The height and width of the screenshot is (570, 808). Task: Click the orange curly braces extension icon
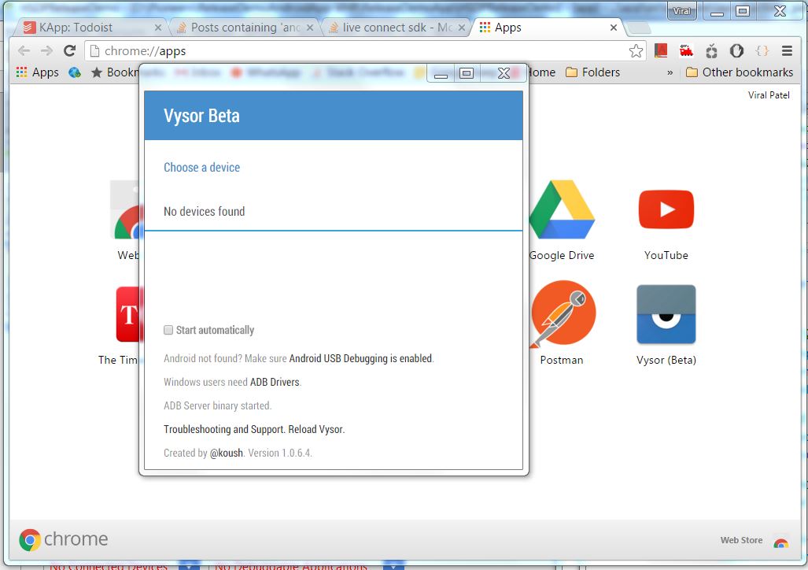[x=762, y=50]
